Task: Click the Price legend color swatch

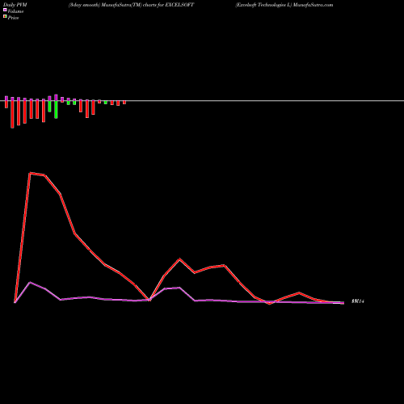Action: click(5, 17)
